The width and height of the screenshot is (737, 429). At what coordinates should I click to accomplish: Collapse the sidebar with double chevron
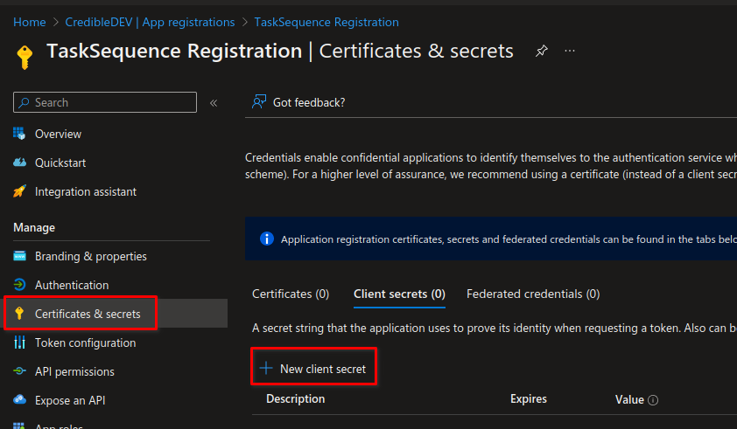click(214, 103)
